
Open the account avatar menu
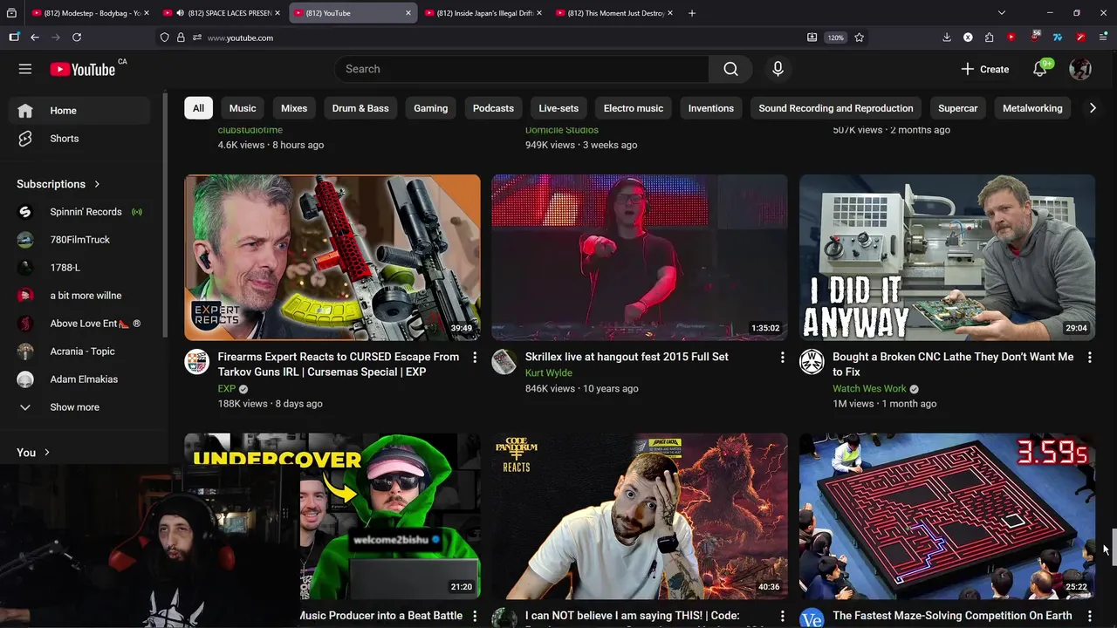[1080, 69]
